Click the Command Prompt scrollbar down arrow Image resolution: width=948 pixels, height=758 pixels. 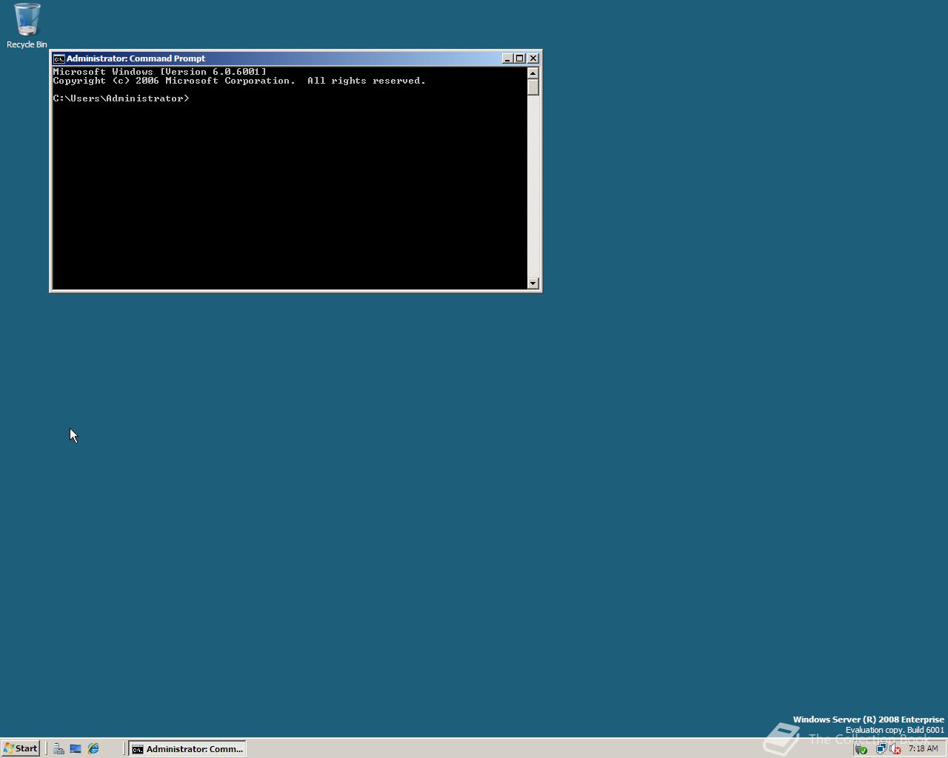click(x=533, y=284)
